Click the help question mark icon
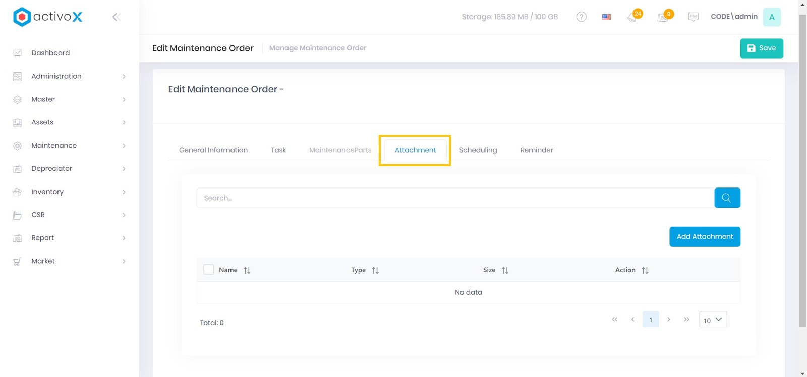Image resolution: width=807 pixels, height=377 pixels. (581, 17)
